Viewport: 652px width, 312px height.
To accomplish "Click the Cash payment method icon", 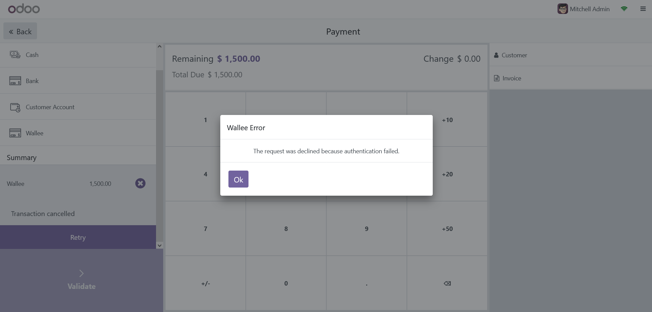I will [15, 55].
